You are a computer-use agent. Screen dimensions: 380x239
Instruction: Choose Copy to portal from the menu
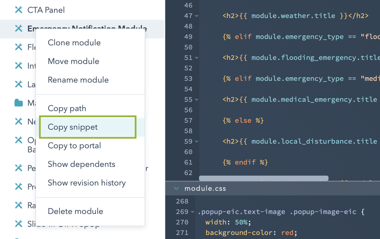pyautogui.click(x=91, y=146)
